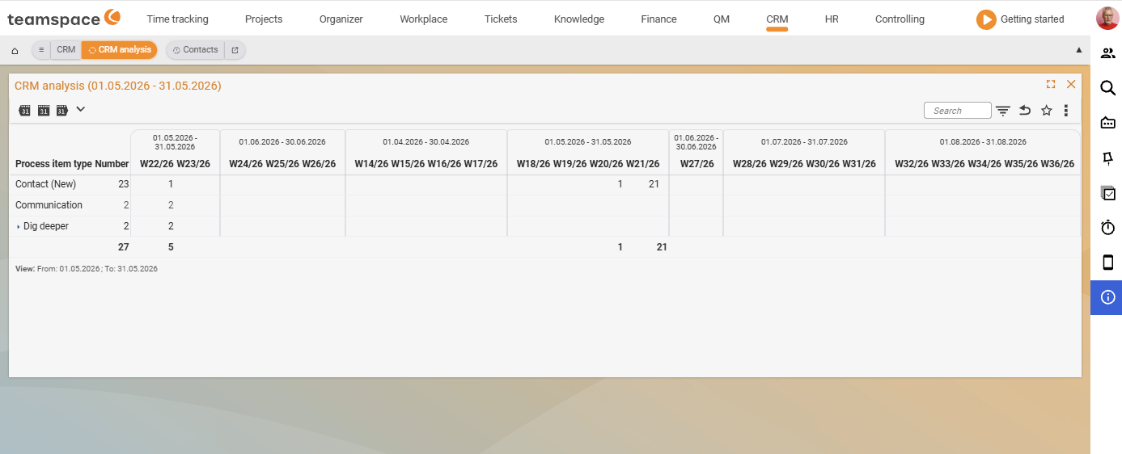Open the sidebar search magnifier icon

[x=1108, y=88]
